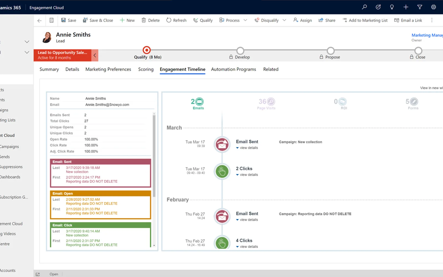Select Engagement Timeline tab
The height and width of the screenshot is (277, 443).
(182, 69)
